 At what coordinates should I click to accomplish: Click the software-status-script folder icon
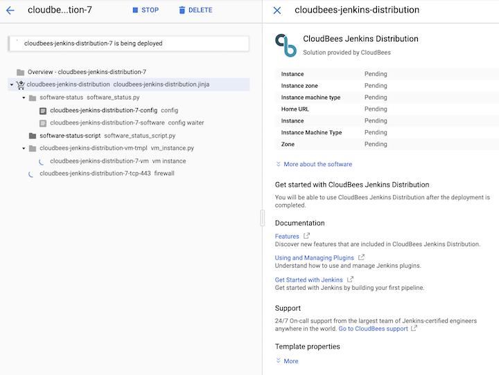tap(33, 136)
